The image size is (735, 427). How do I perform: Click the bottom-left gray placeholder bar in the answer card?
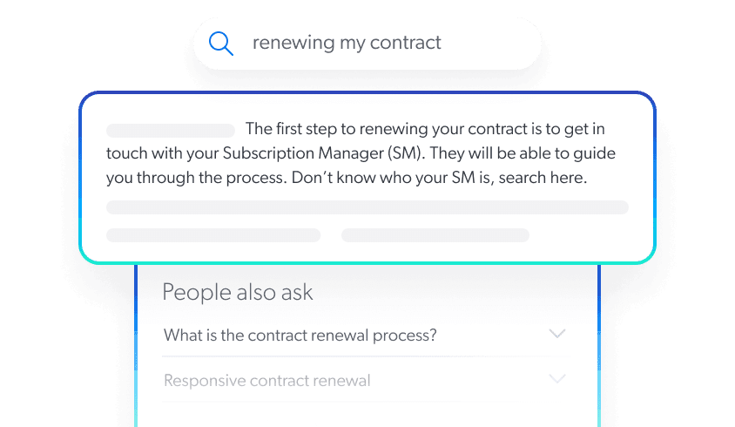click(x=213, y=235)
